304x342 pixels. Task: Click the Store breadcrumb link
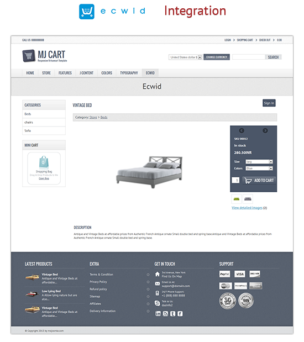point(93,117)
